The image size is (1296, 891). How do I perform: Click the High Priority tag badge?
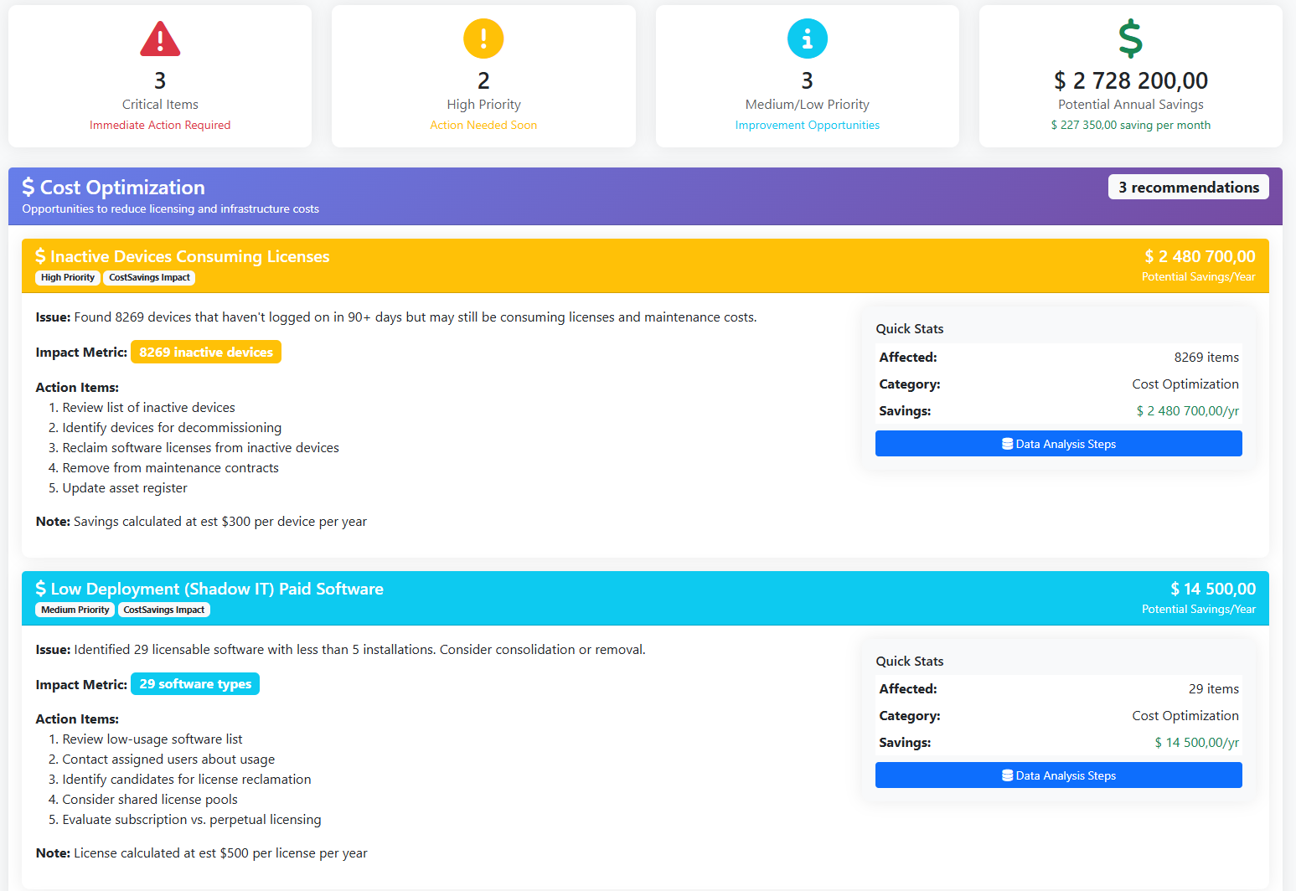tap(68, 278)
